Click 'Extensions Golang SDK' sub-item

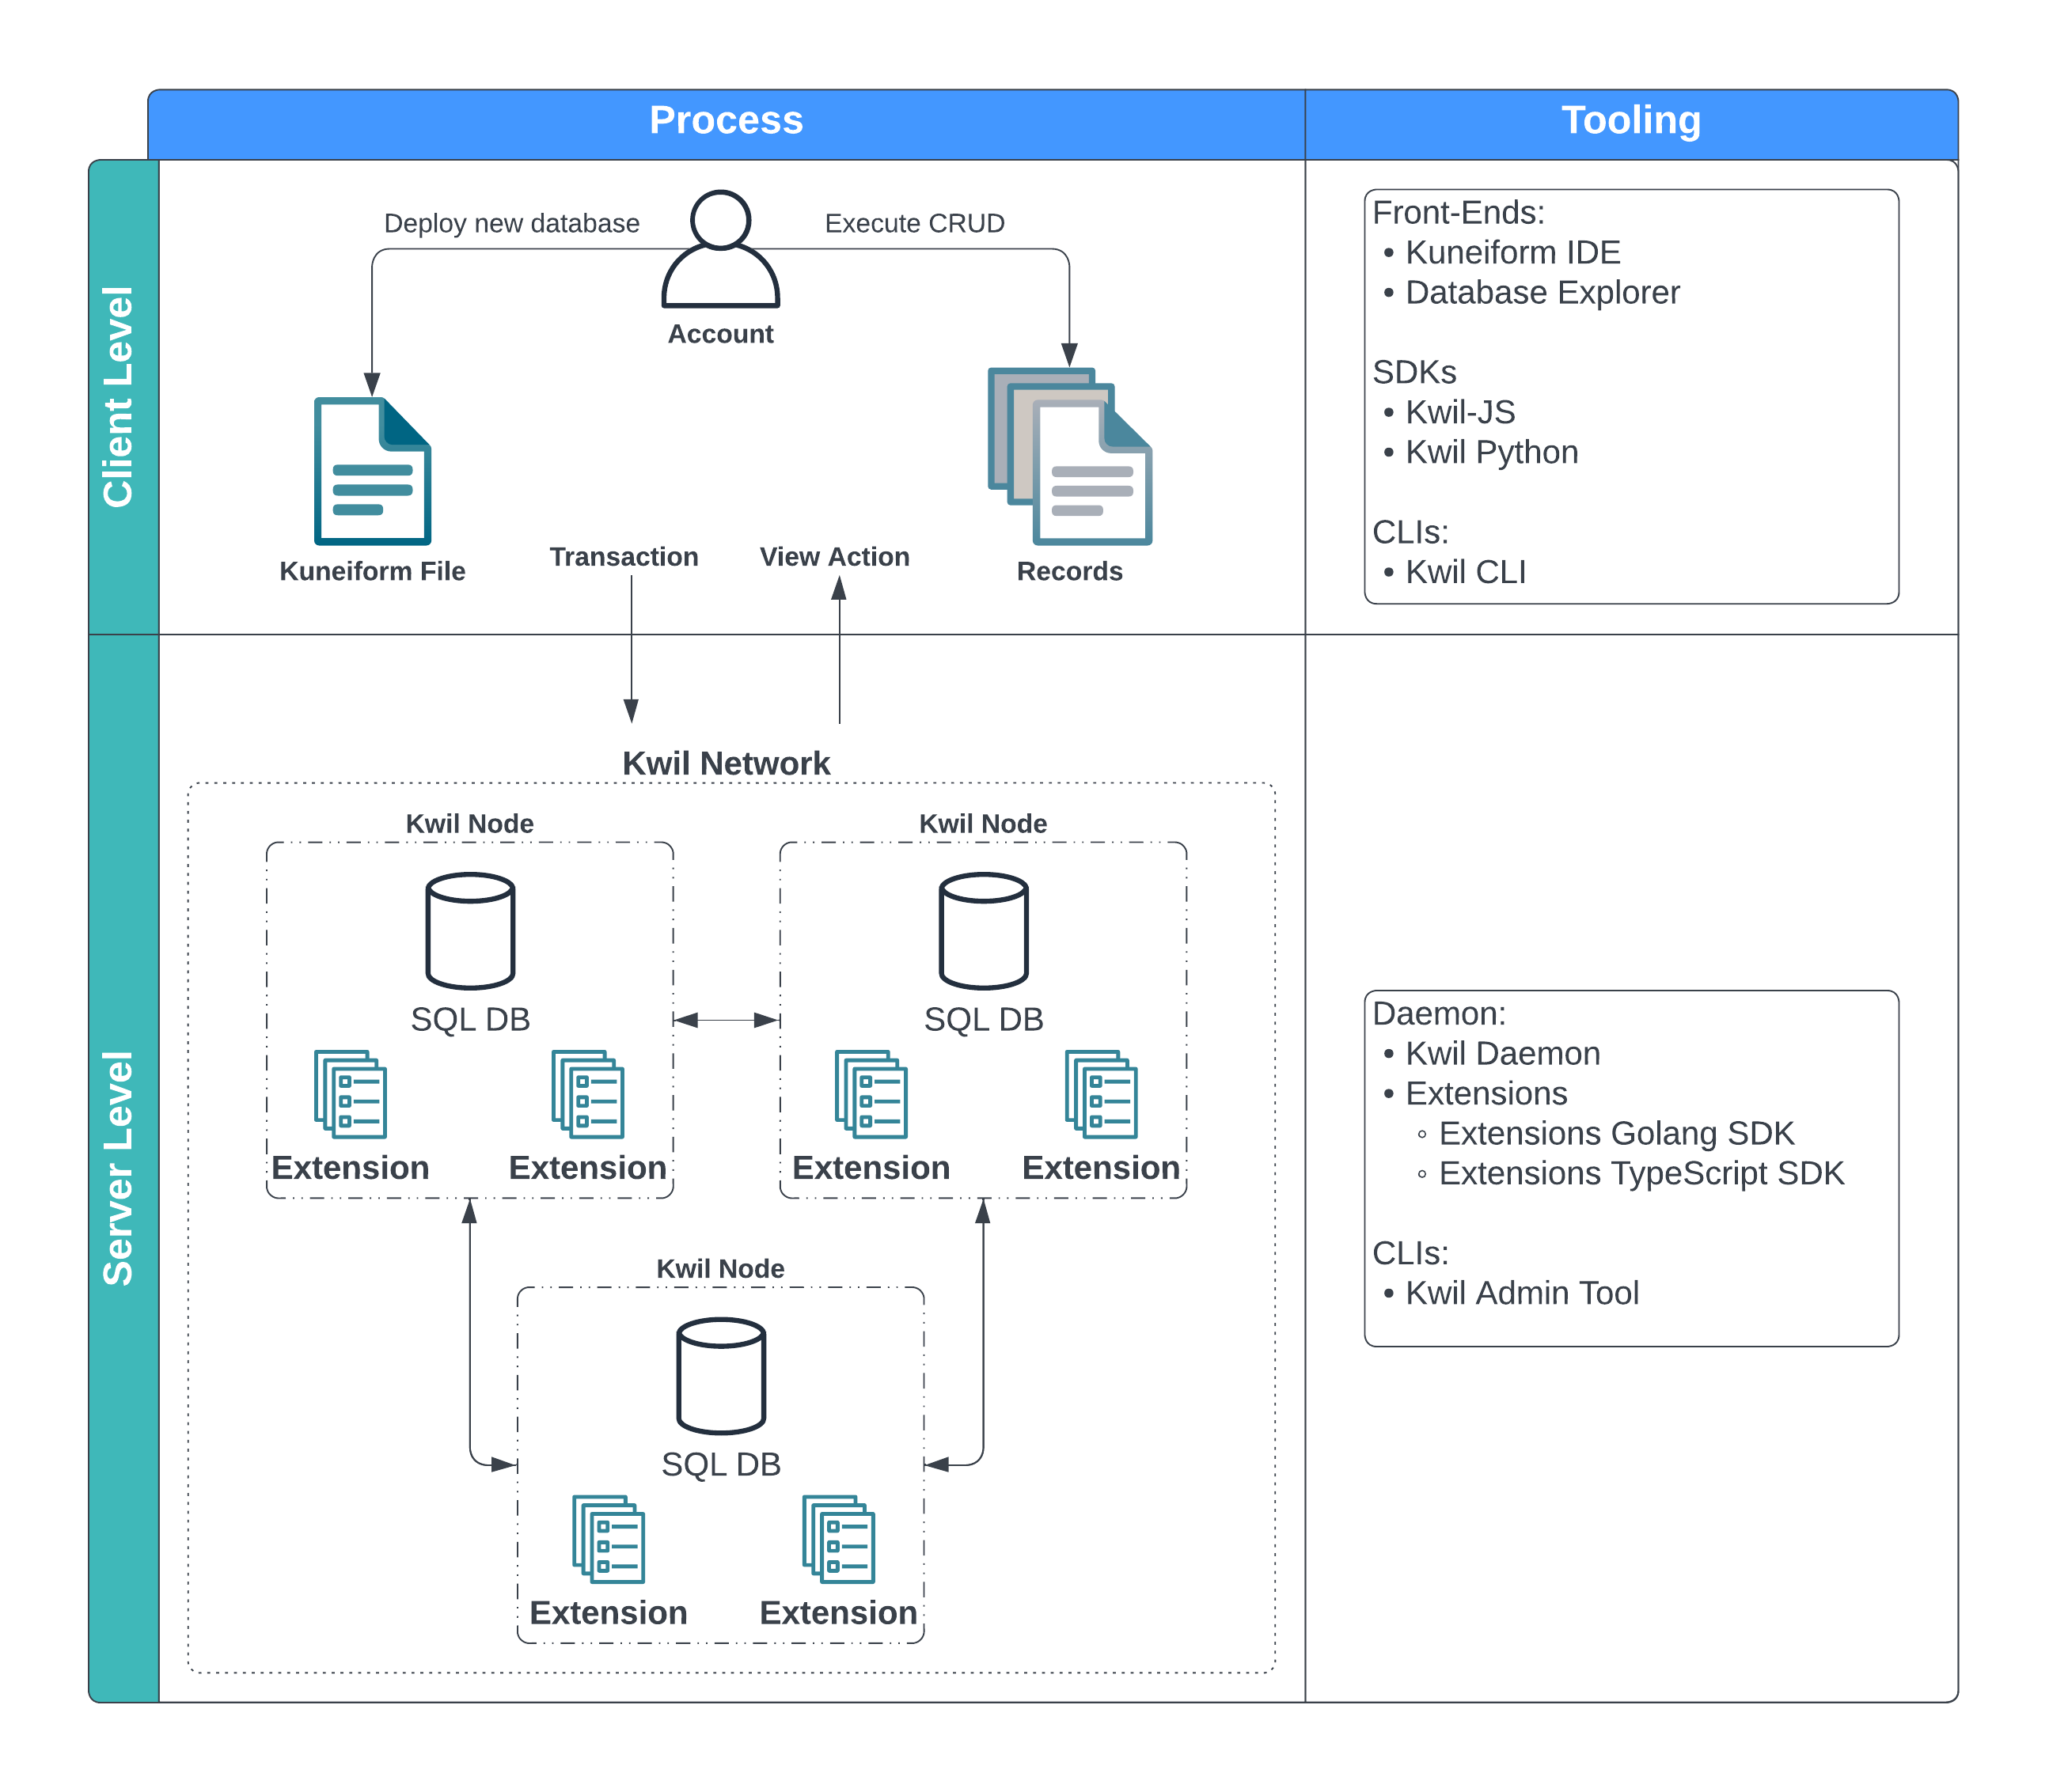tap(1616, 1134)
